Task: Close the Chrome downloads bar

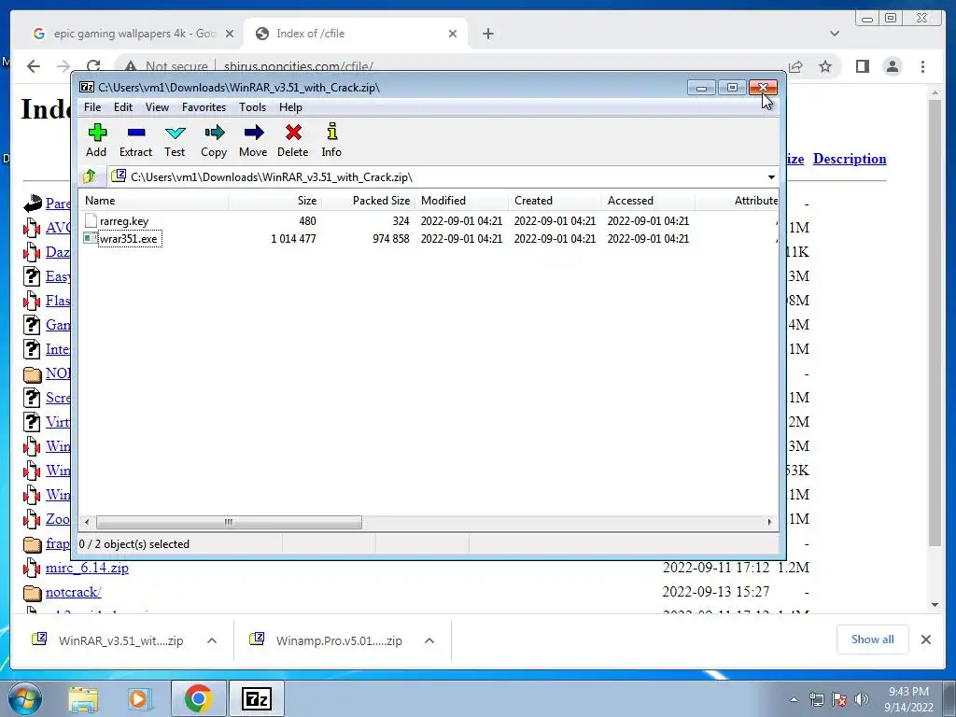Action: (925, 640)
